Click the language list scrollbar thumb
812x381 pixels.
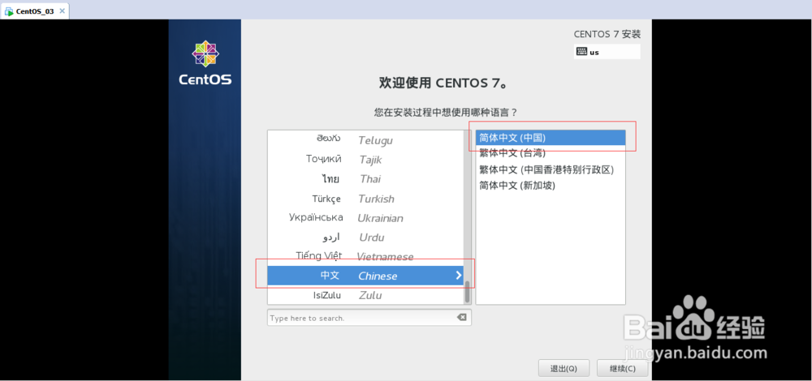tap(467, 292)
